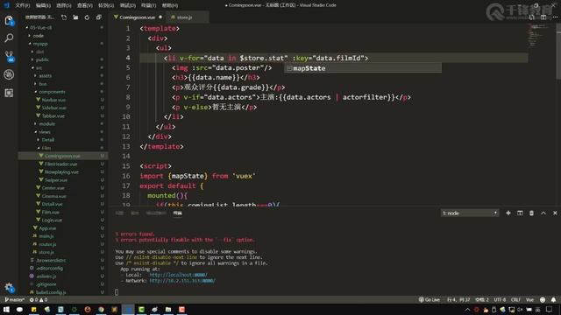Open the localhost URL in terminal
This screenshot has width=561, height=315.
click(178, 275)
